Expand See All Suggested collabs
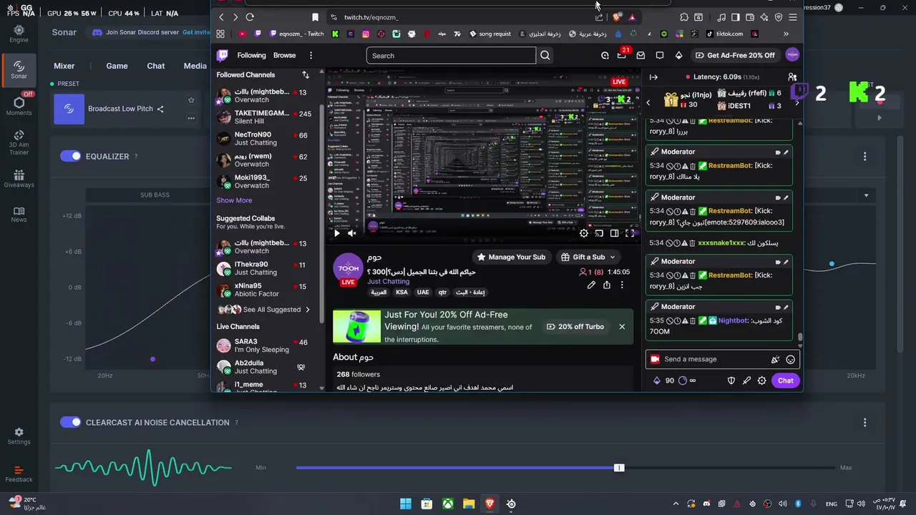916x515 pixels. [x=264, y=310]
